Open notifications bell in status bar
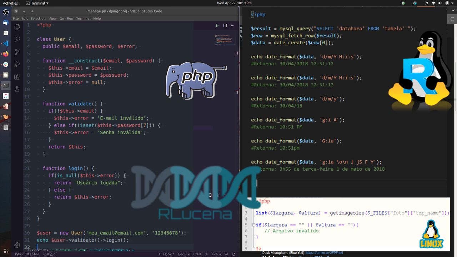 point(234,254)
